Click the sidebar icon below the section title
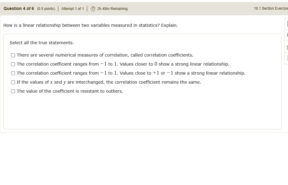This screenshot has height=185, width=288. pos(286,23)
